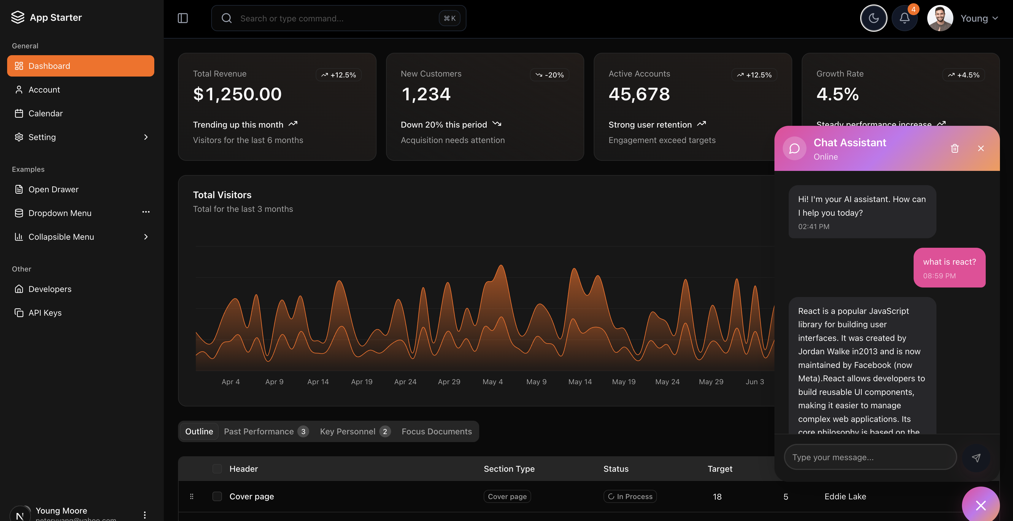This screenshot has width=1013, height=521.
Task: Click the chat message input field
Action: [870, 457]
